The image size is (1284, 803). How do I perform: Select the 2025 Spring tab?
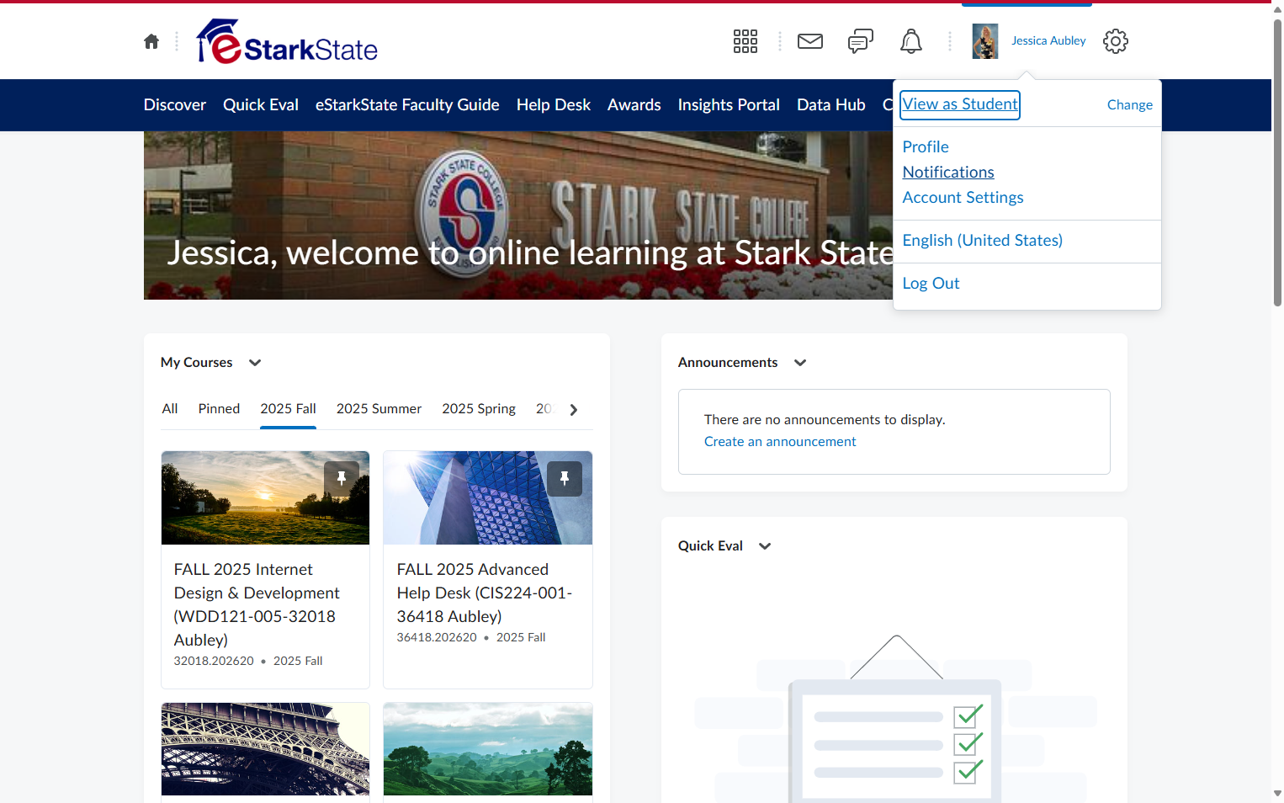pos(479,409)
